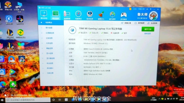
Task: Open the title bar dropdown menu arrow
Action: tap(151, 9)
